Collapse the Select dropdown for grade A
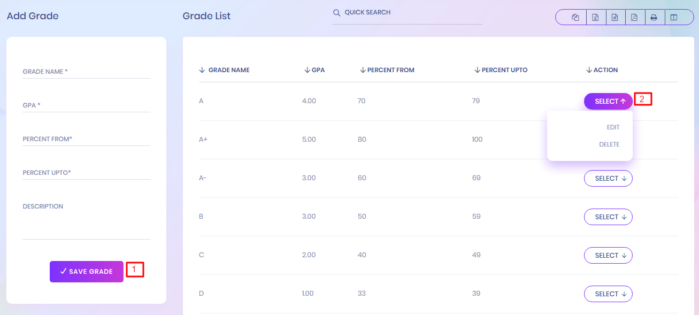Viewport: 699px width, 315px height. pyautogui.click(x=608, y=101)
